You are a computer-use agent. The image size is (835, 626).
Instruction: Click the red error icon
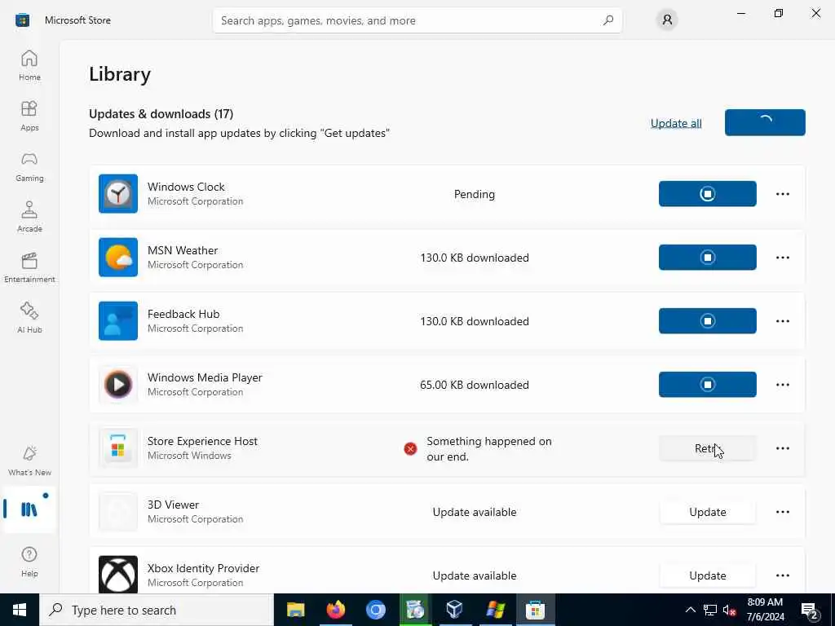410,449
